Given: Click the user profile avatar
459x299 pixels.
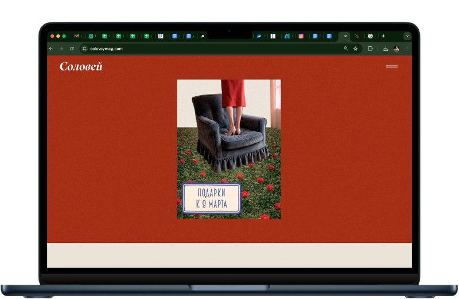Looking at the screenshot, I should click(396, 49).
